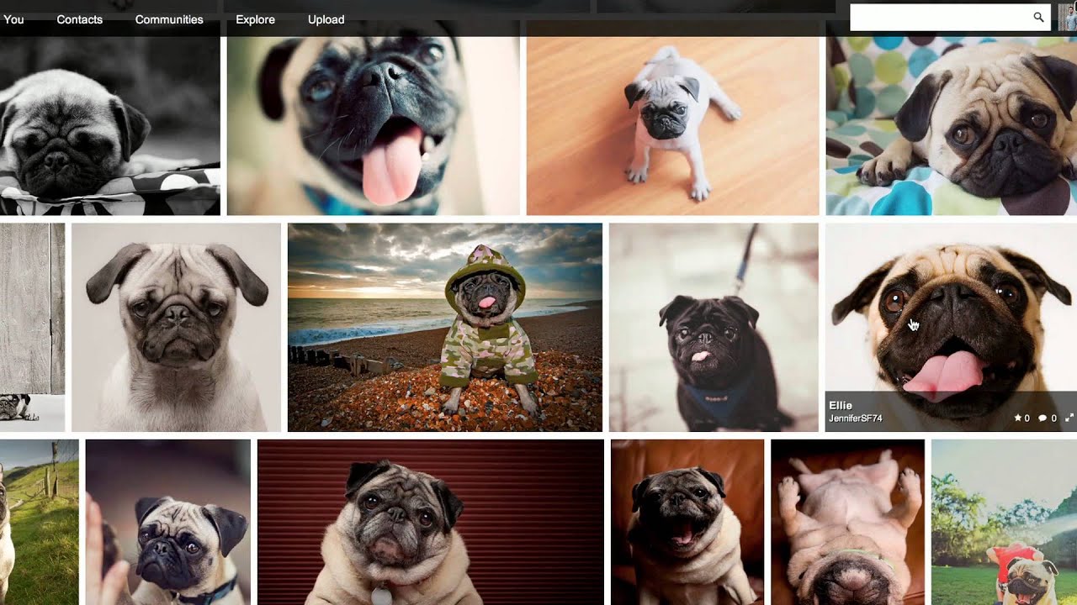This screenshot has height=605, width=1077.
Task: Open the pug in red outfit on lawn
Action: click(1004, 522)
